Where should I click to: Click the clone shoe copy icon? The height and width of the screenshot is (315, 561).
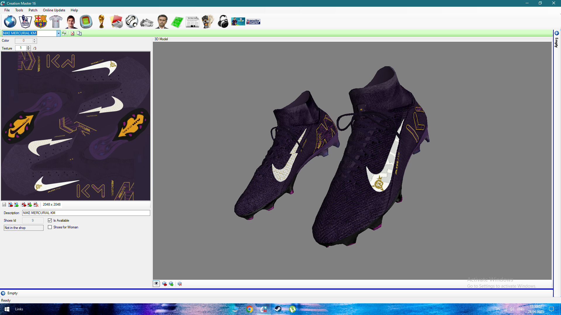(x=79, y=33)
